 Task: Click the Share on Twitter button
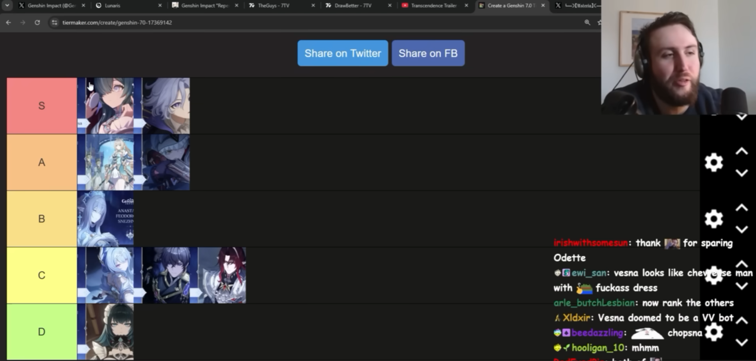coord(343,53)
